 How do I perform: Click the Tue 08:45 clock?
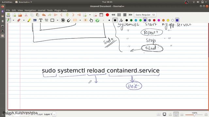pyautogui.click(x=107, y=2)
